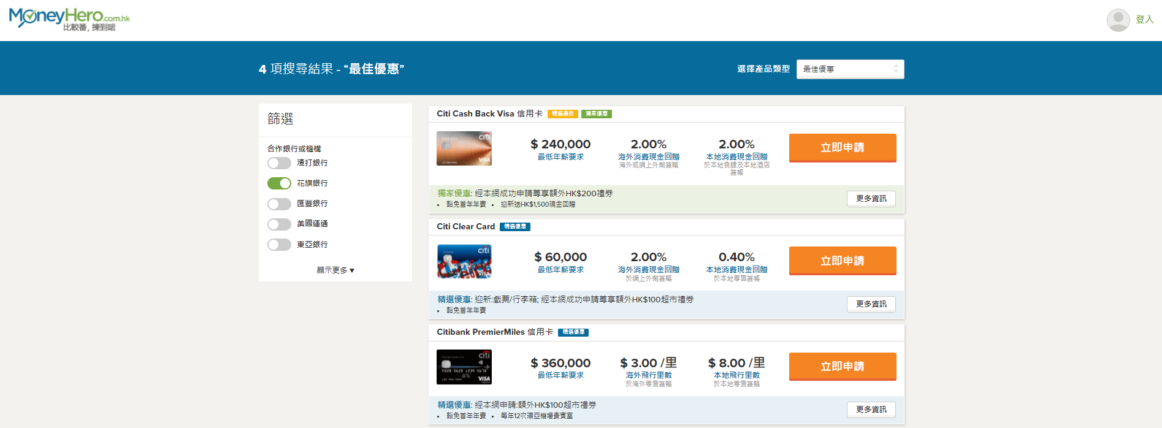Screen dimensions: 1162x428
Task: Click the 登入 login link
Action: pyautogui.click(x=1144, y=20)
